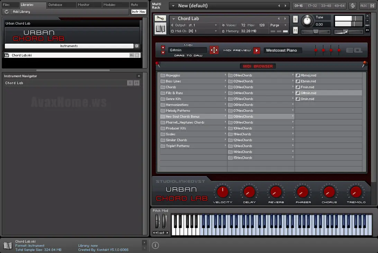
Task: Click the red Reverb knob
Action: (x=276, y=192)
